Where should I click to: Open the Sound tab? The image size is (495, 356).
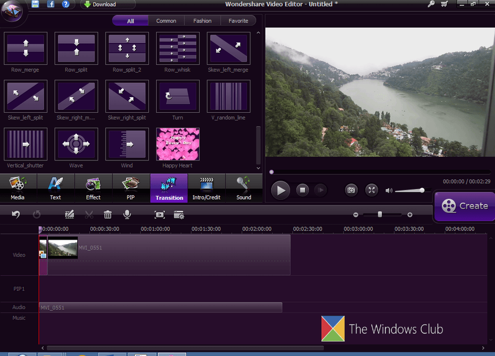tap(243, 189)
